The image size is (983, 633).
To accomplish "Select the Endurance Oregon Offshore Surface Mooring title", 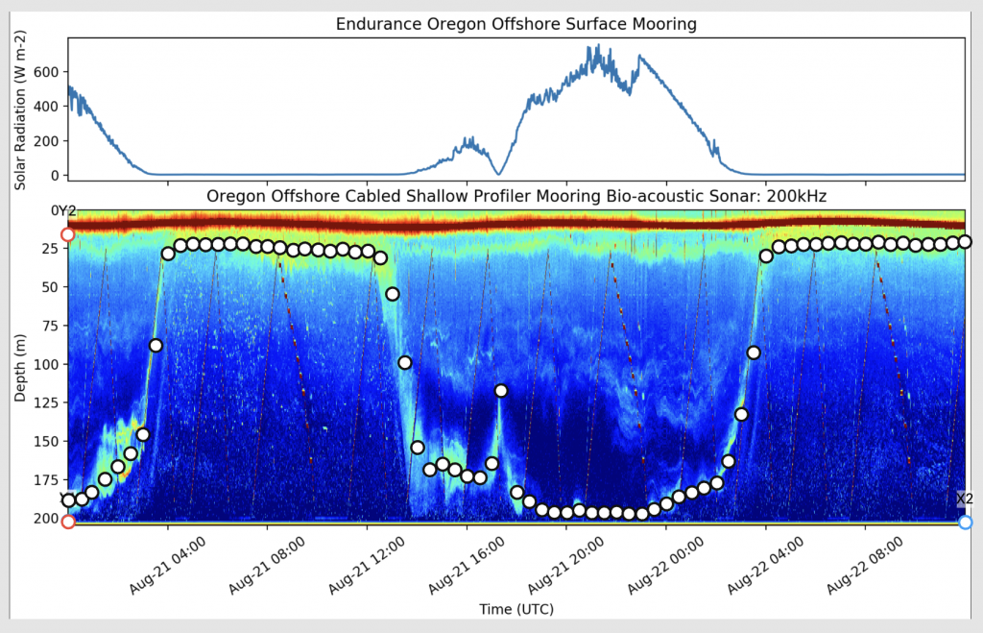I will click(x=515, y=24).
